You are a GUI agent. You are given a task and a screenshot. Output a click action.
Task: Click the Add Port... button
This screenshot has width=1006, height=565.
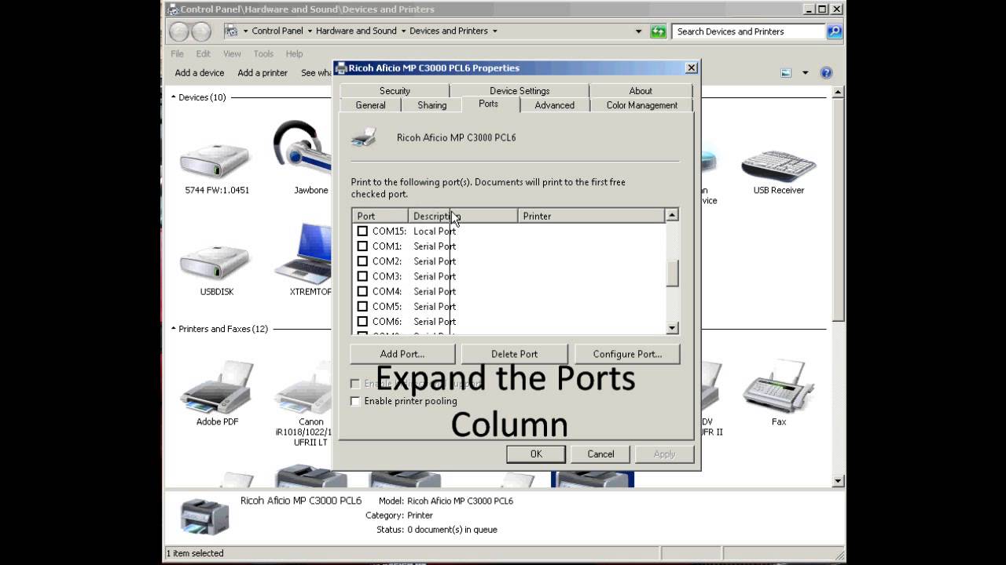(x=402, y=354)
